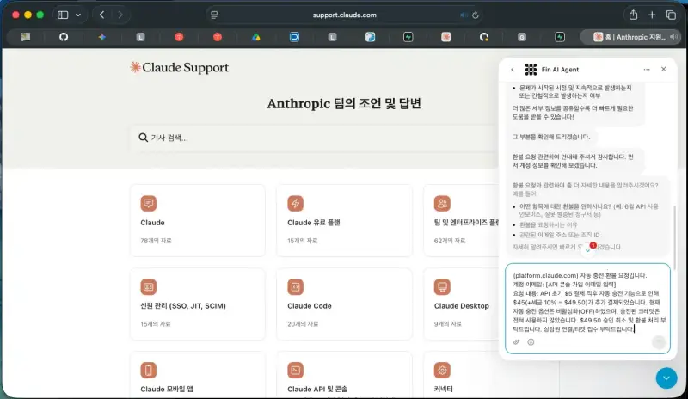This screenshot has width=688, height=399.
Task: Switch to the Google Drive tab
Action: 255,37
